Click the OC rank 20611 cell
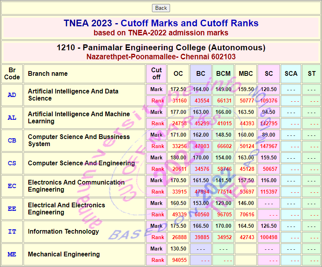The height and width of the screenshot is (267, 322). click(x=178, y=169)
